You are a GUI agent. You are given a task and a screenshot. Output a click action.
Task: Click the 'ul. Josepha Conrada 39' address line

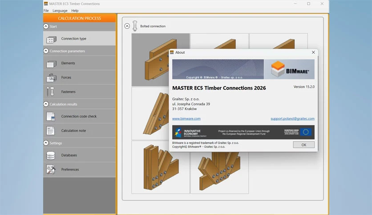pos(191,104)
